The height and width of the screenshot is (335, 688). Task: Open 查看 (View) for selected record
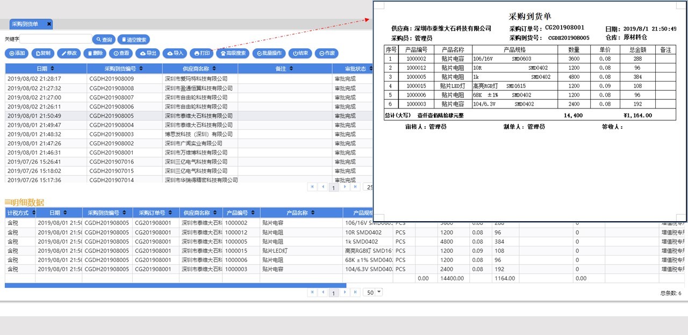click(121, 53)
